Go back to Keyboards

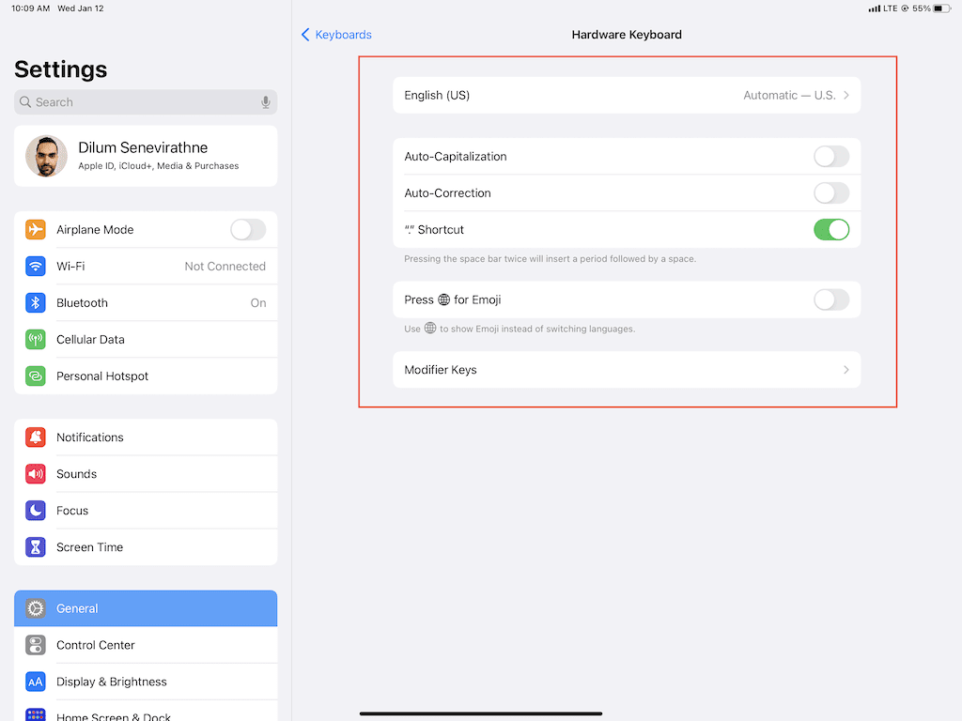point(336,35)
